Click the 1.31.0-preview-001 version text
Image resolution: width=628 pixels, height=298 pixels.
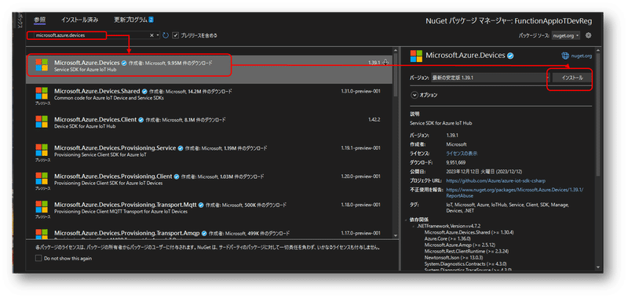pos(360,91)
